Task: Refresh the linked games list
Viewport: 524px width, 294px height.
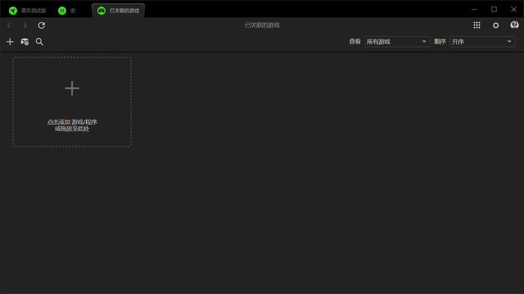Action: click(41, 25)
